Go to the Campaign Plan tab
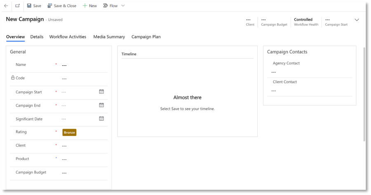 coord(146,37)
